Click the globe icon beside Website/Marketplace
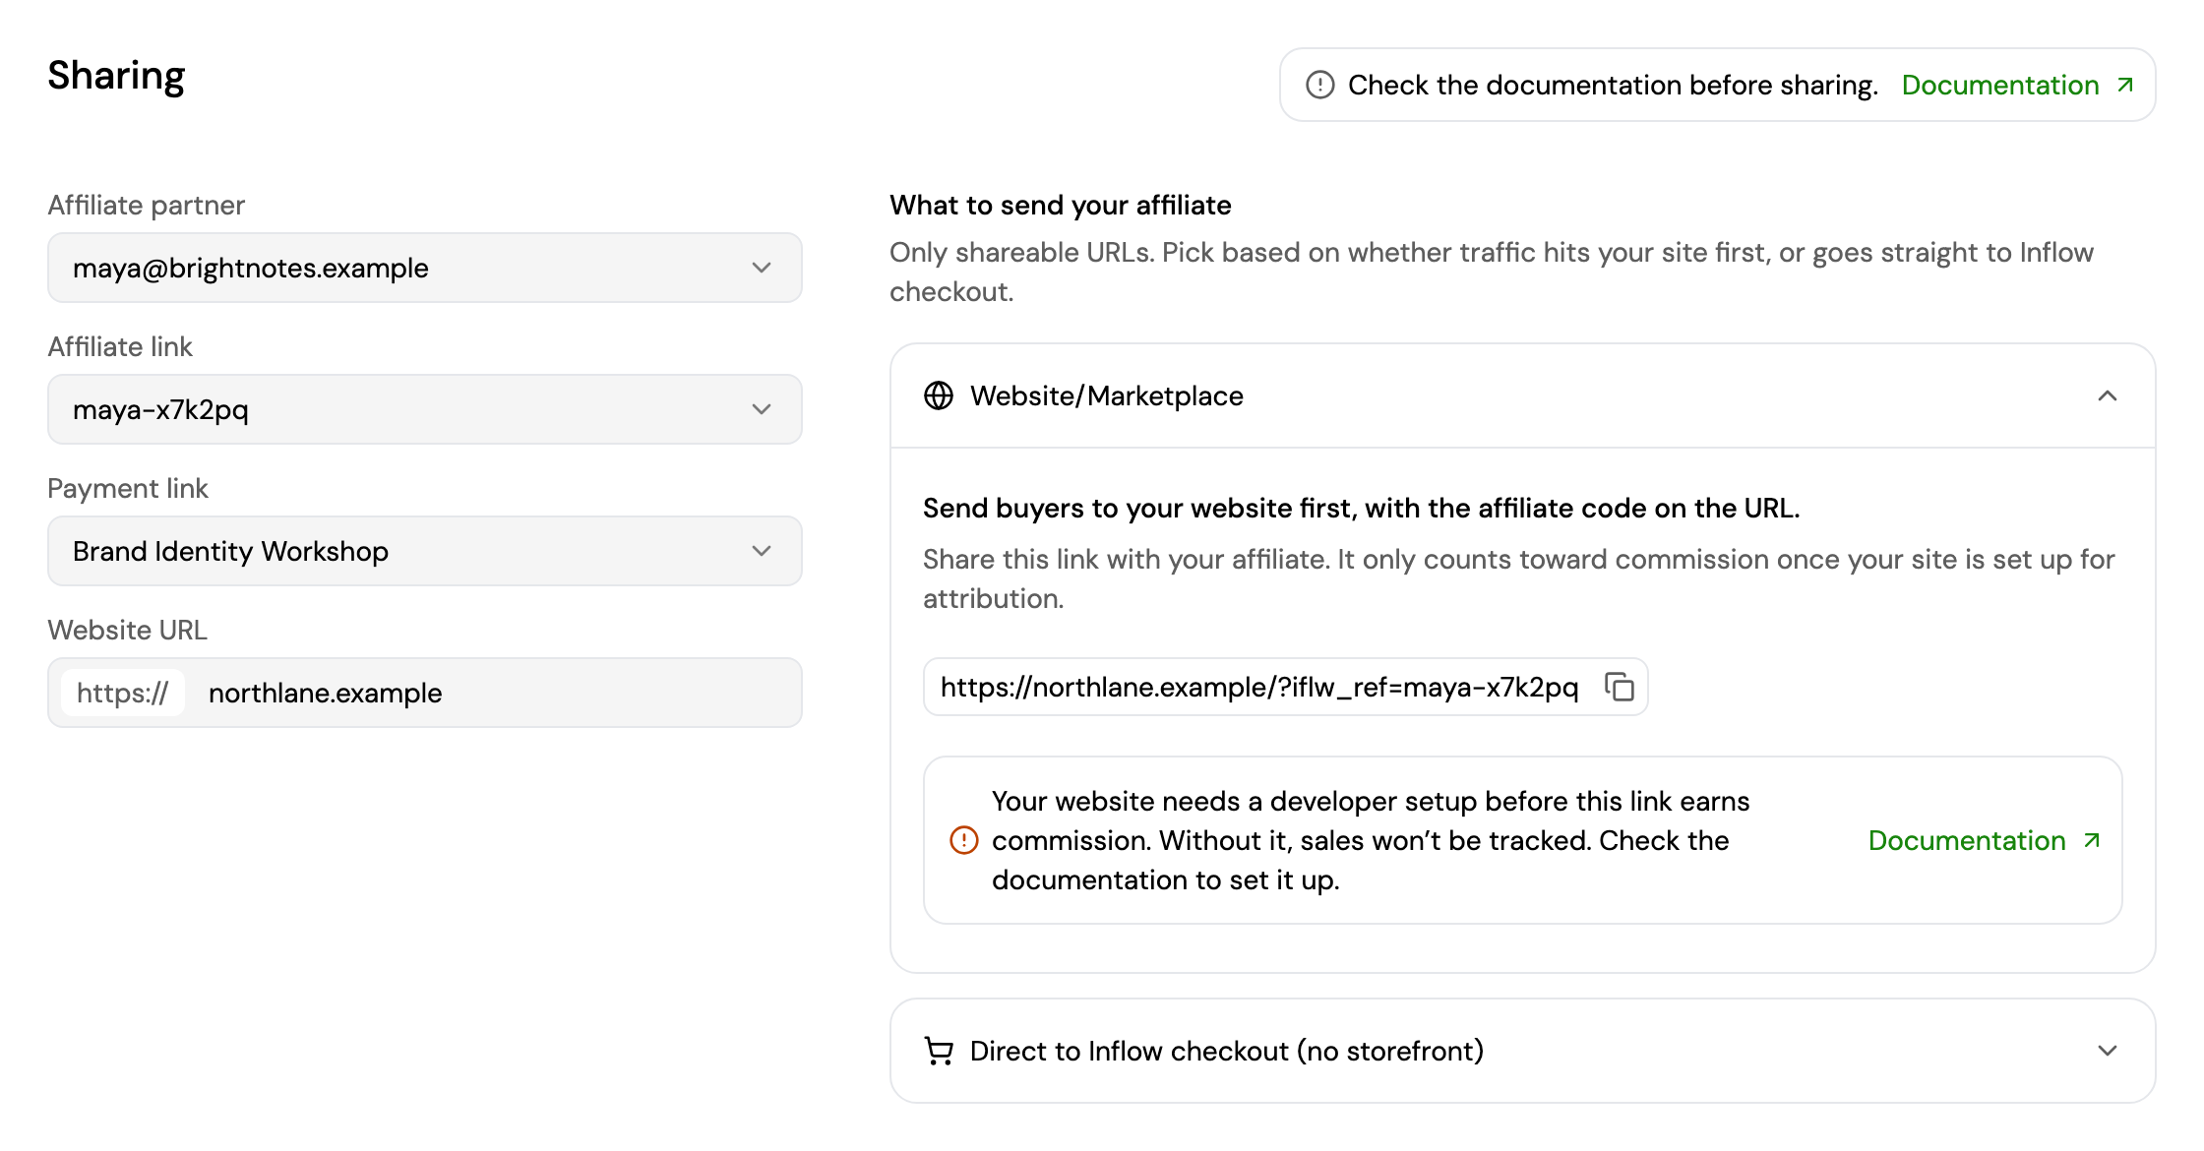This screenshot has width=2204, height=1151. (x=939, y=395)
